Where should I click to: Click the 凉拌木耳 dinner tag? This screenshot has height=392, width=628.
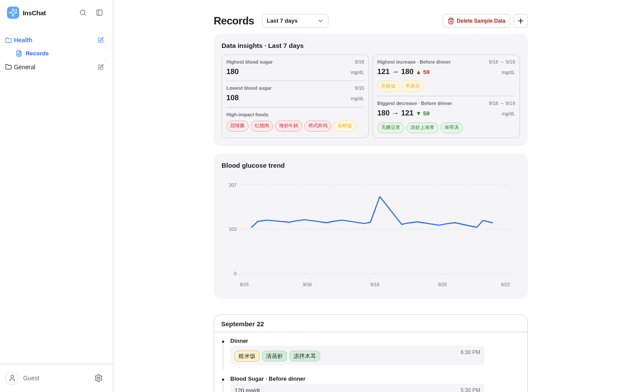305,356
